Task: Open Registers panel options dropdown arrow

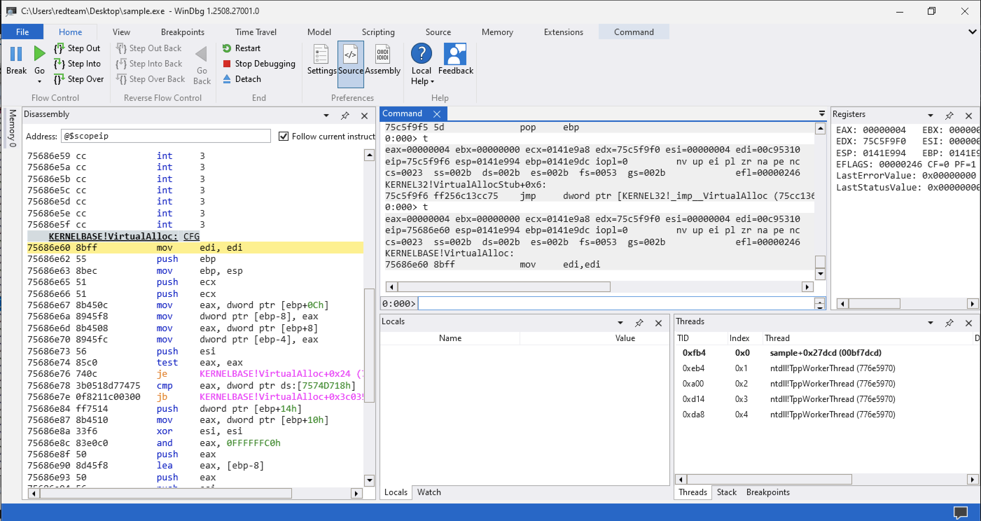Action: point(930,116)
